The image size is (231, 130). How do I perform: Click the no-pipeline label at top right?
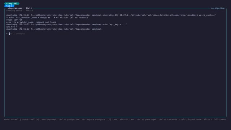click(x=218, y=8)
